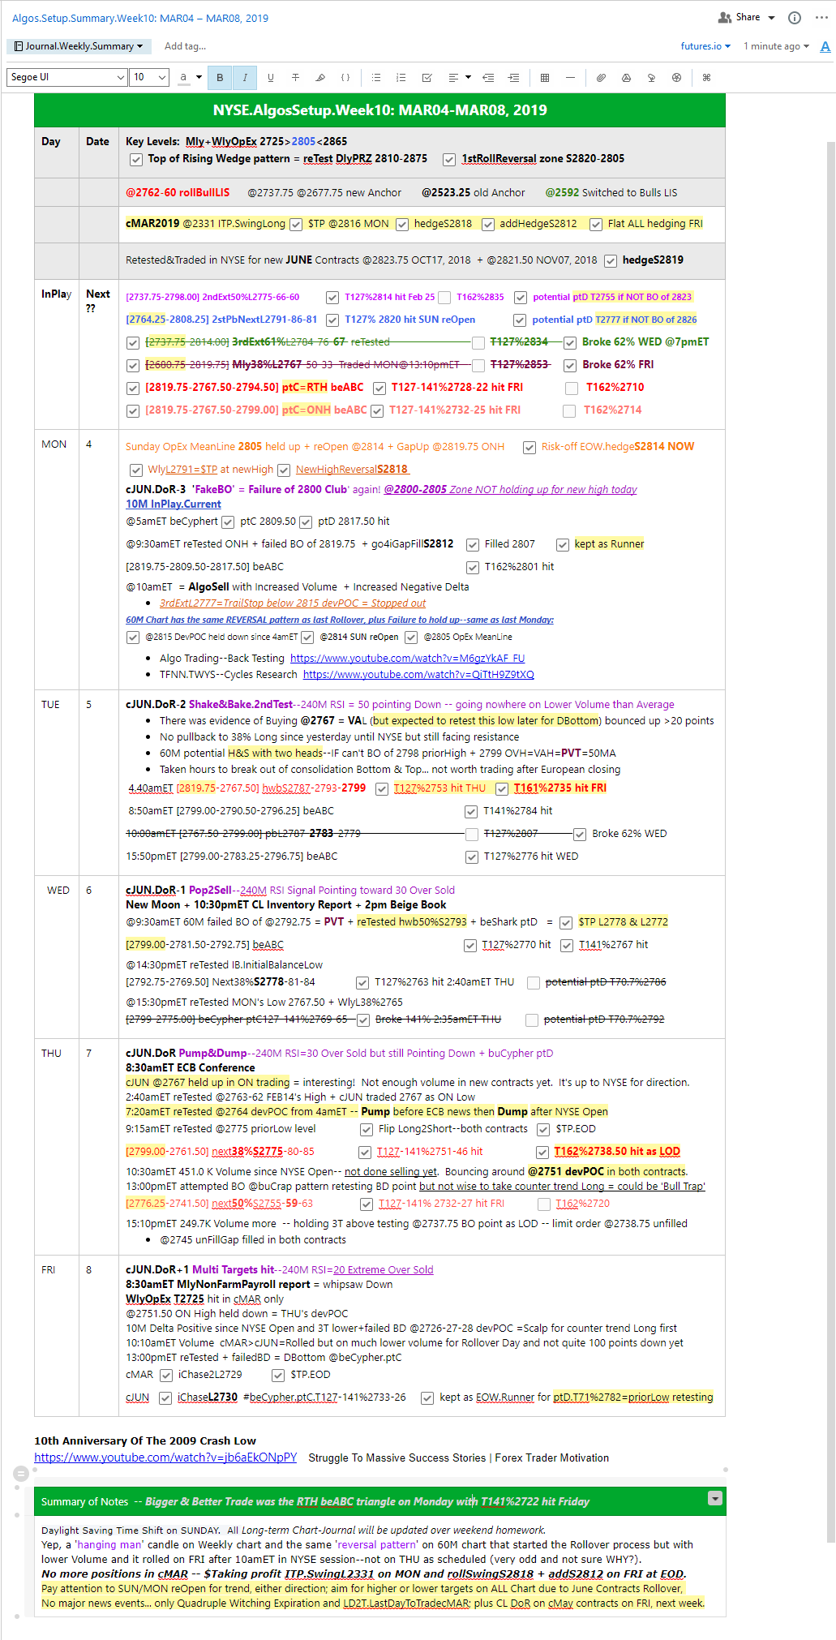Click the 'WED' day cell
Viewport: 836px width, 1640px height.
(58, 890)
